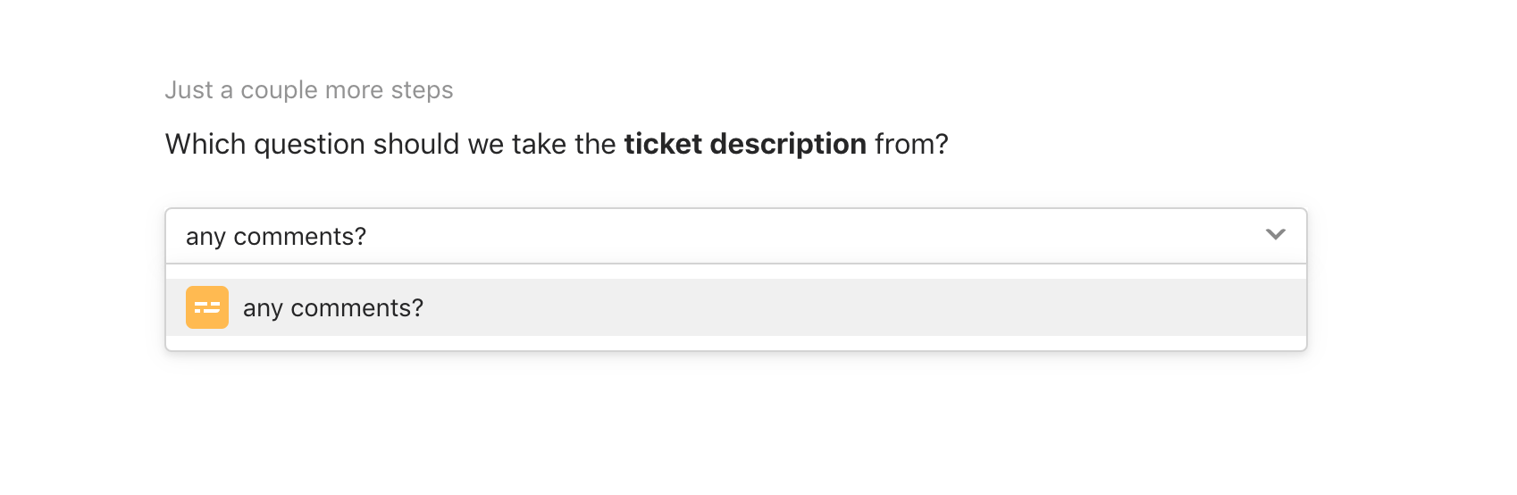This screenshot has width=1517, height=495.
Task: Collapse the dropdown using the chevron arrow
Action: (1276, 235)
